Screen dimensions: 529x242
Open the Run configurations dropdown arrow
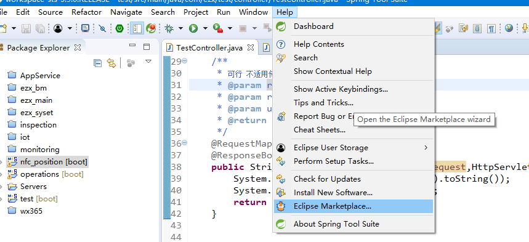tap(205, 29)
